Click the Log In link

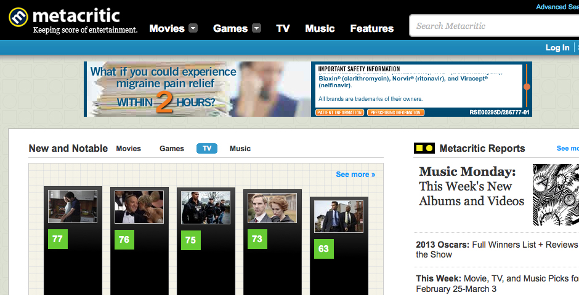point(557,47)
